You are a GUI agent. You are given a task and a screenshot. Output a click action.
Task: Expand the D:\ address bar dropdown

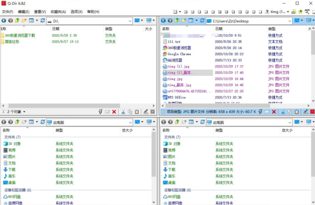(x=130, y=21)
